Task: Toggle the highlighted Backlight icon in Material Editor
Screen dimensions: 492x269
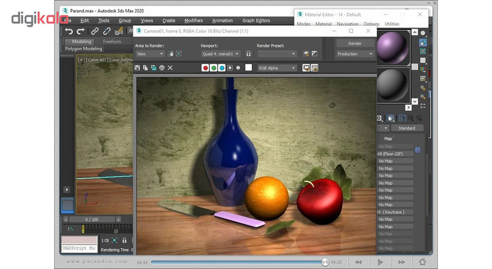Action: point(423,42)
